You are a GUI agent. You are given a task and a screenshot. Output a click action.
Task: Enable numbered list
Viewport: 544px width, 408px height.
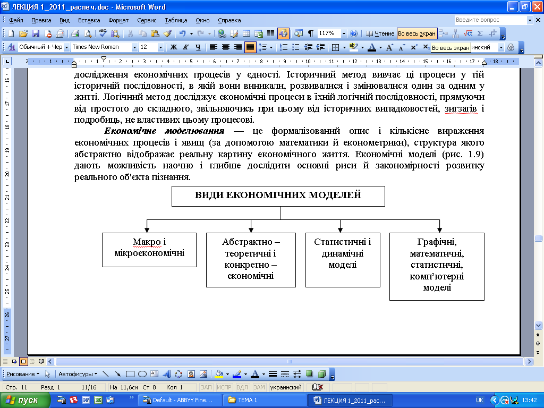284,47
